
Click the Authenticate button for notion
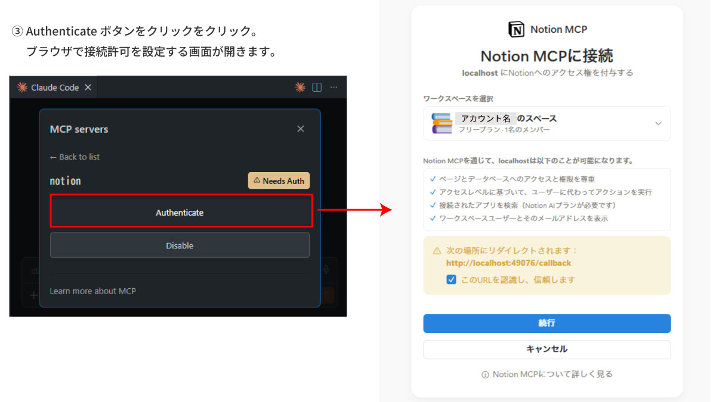(x=181, y=211)
